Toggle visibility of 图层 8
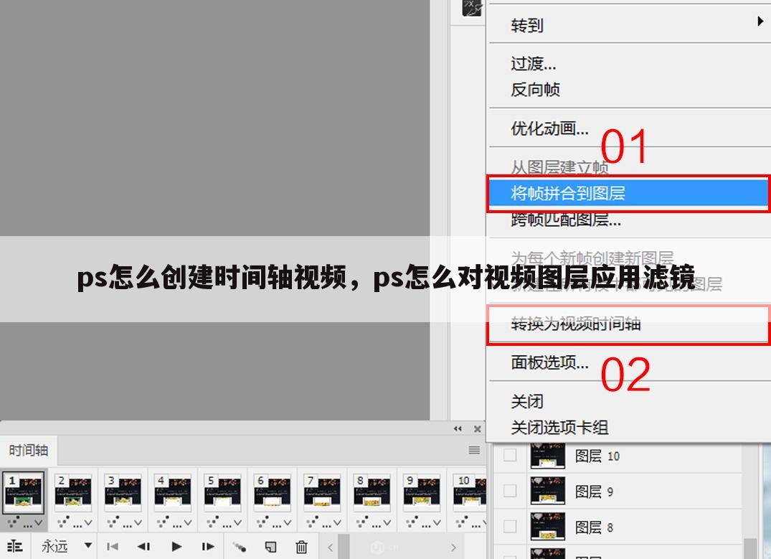Viewport: 771px width, 559px height. point(510,527)
